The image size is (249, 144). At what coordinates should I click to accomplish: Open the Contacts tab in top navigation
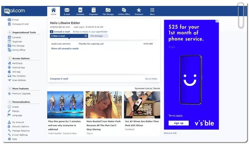[80, 11]
